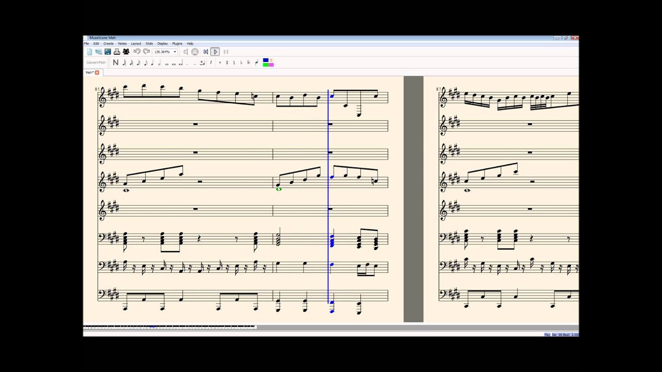Add a double augmentation dot
Image resolution: width=662 pixels, height=372 pixels.
195,63
